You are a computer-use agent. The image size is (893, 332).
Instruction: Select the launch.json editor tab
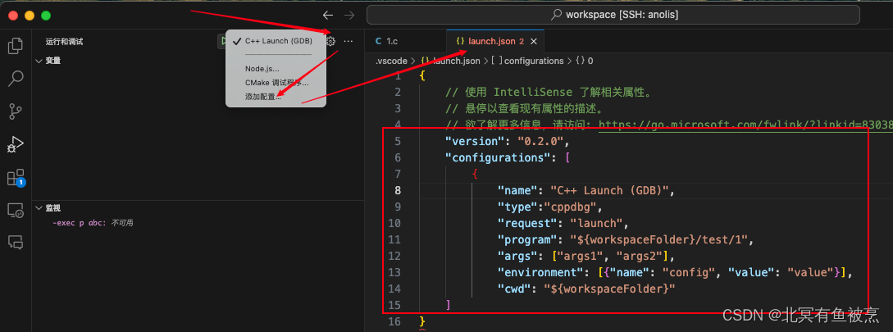[495, 42]
